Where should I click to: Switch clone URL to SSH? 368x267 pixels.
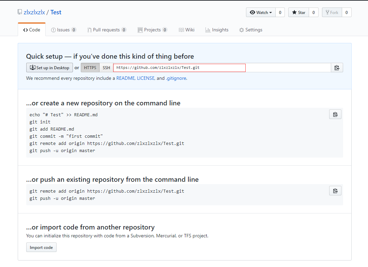point(106,68)
